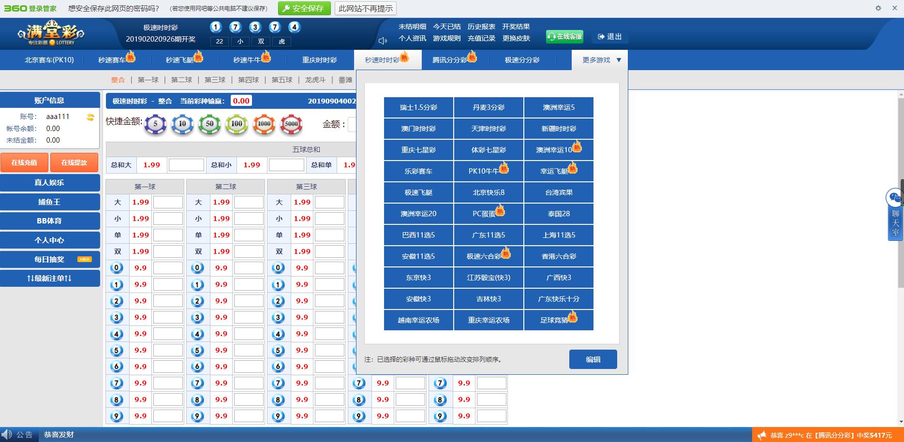Viewport: 904px width, 442px height.
Task: Mute sound with the speaker icon
Action: click(383, 41)
